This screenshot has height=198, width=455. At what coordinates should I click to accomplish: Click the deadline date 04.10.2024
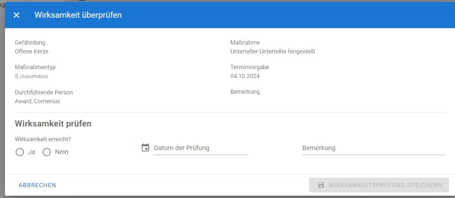(x=245, y=76)
